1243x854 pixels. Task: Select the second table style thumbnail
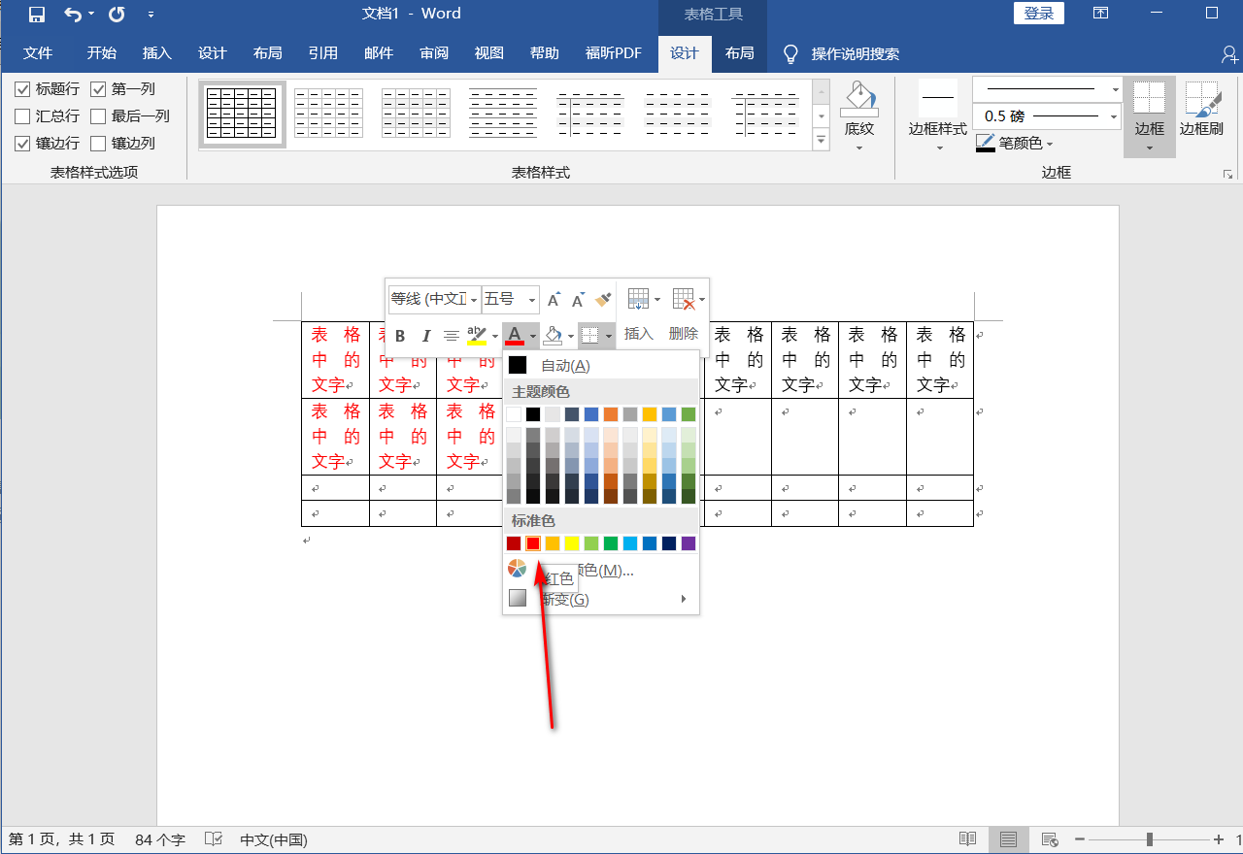(328, 114)
